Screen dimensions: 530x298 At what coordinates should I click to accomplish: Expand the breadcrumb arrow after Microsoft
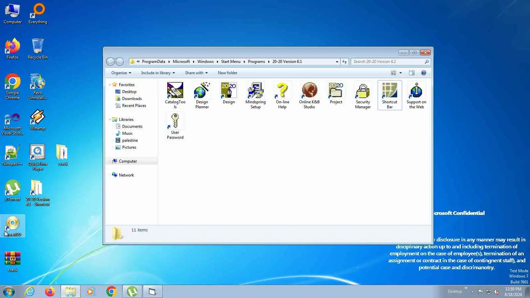(x=193, y=62)
